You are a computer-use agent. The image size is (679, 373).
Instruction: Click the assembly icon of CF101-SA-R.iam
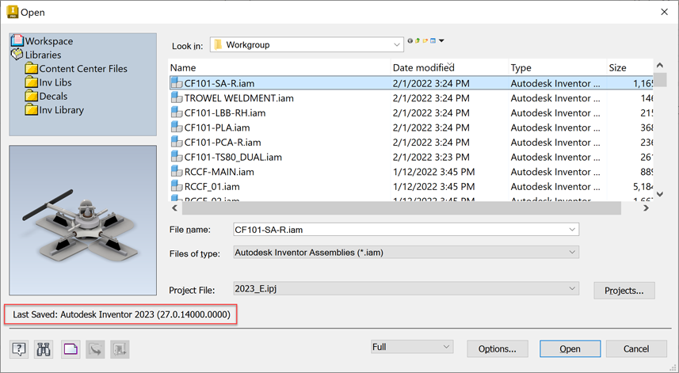177,83
